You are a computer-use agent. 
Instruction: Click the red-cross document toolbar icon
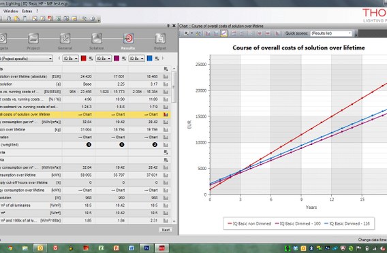50,19
